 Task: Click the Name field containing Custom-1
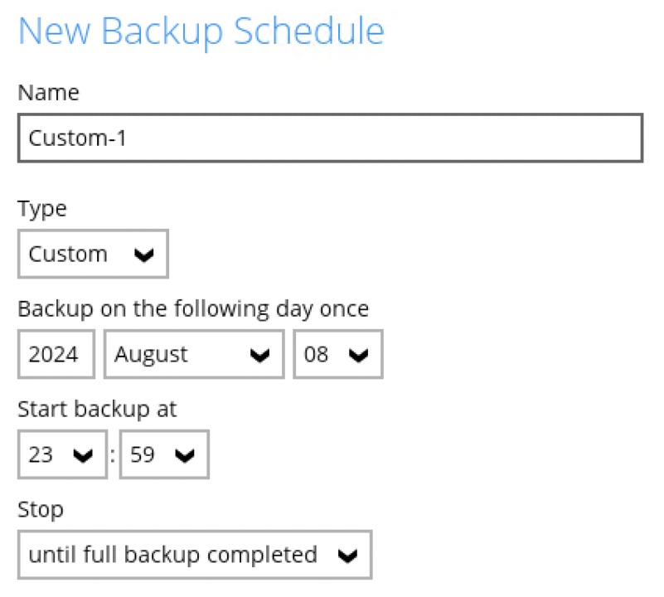click(330, 138)
